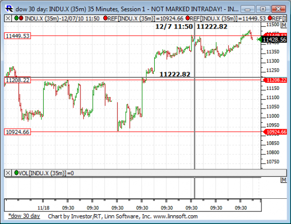Click the Chart by Investor/RT credit text

pos(123,216)
